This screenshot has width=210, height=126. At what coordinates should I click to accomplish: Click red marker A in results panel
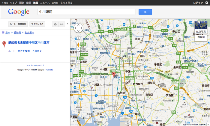(x=4, y=44)
